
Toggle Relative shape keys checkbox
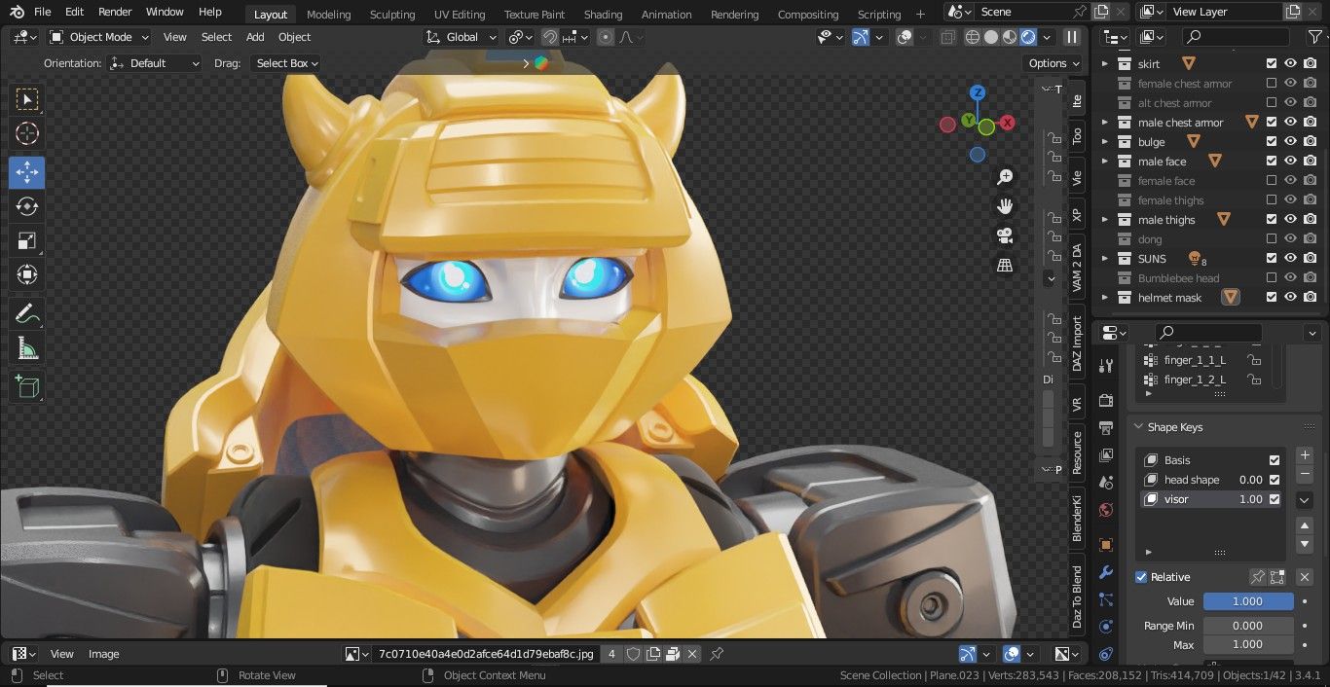pyautogui.click(x=1141, y=577)
